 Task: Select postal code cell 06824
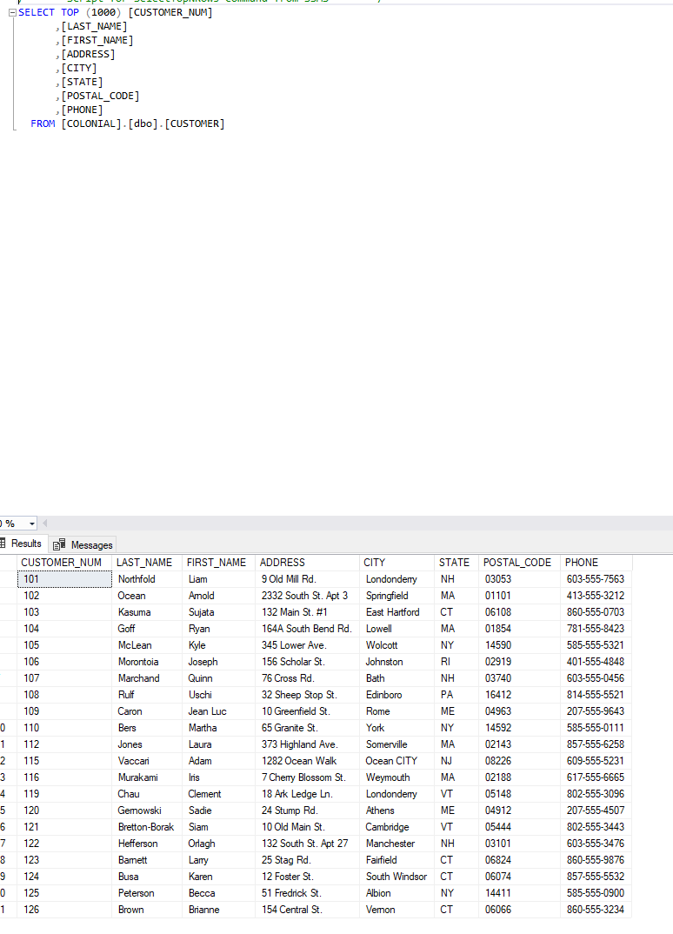[x=520, y=860]
